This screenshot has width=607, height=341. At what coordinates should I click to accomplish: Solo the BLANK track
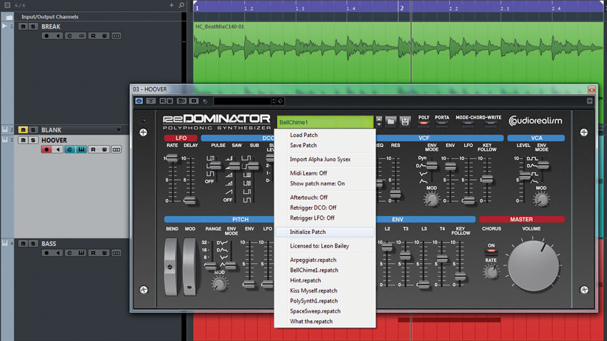coord(33,130)
